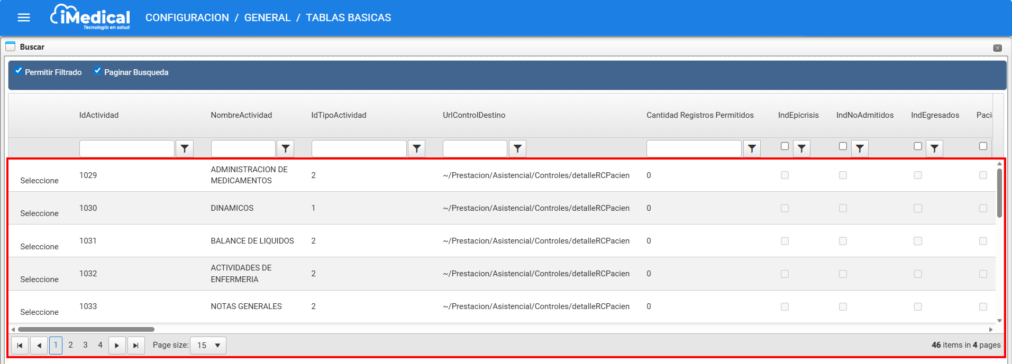Jump to the last page of results
This screenshot has width=1012, height=364.
pos(136,346)
